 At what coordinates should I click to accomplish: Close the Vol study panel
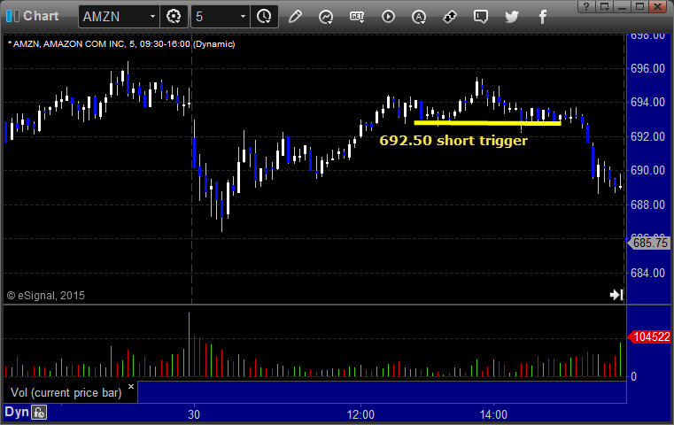click(x=131, y=386)
